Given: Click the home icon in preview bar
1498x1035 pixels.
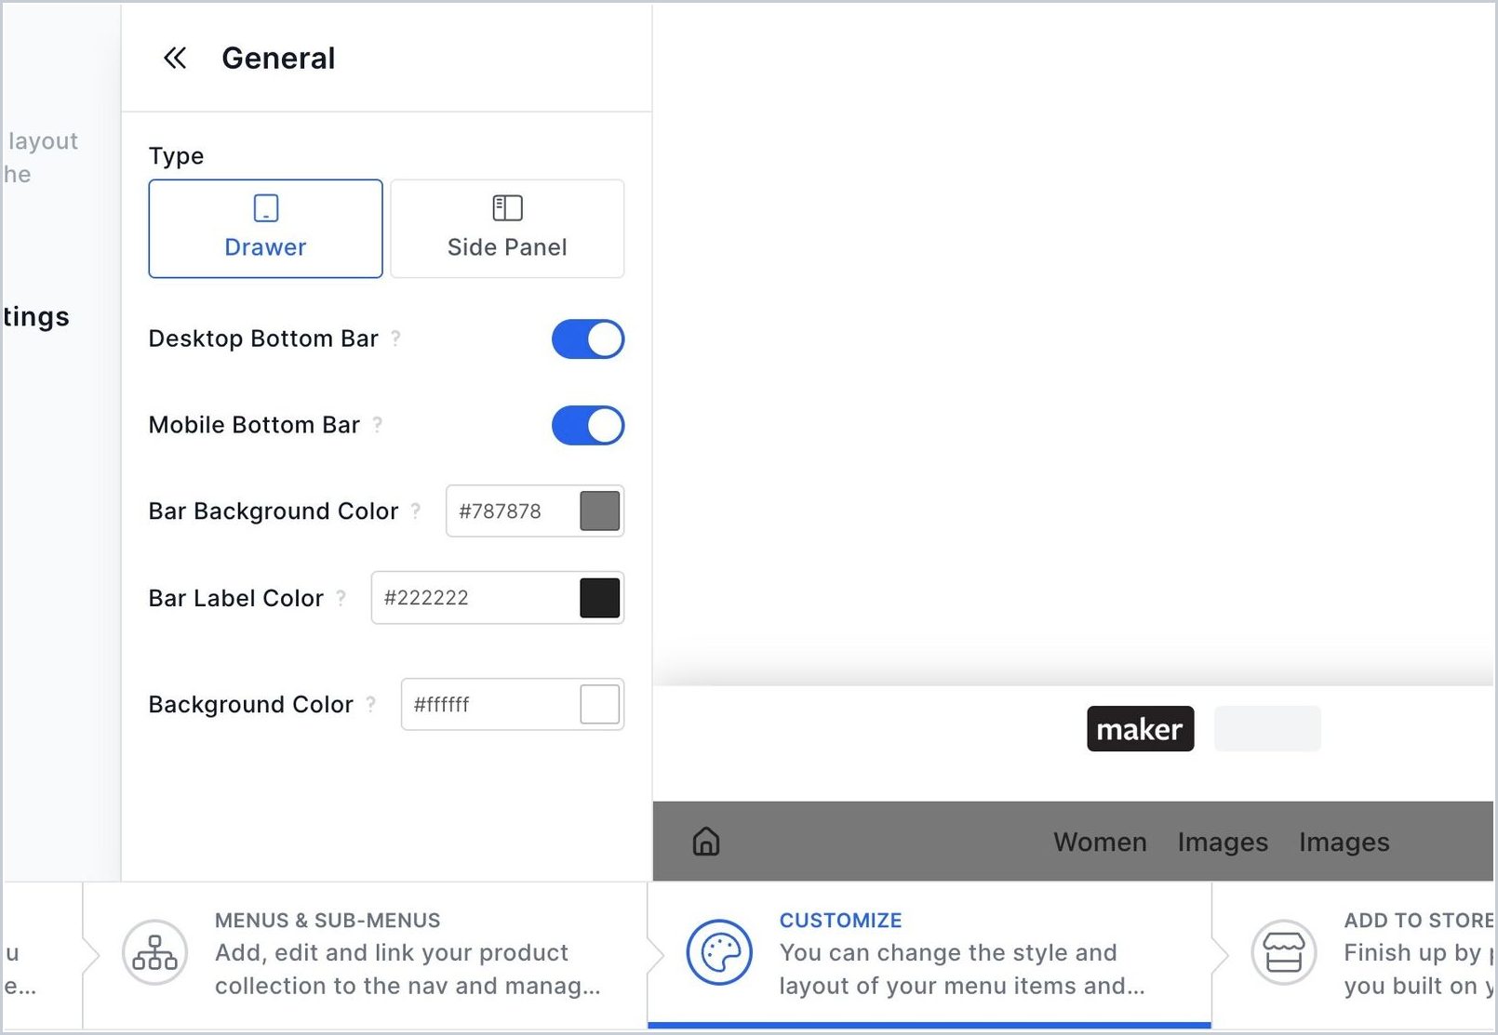Looking at the screenshot, I should pyautogui.click(x=706, y=842).
